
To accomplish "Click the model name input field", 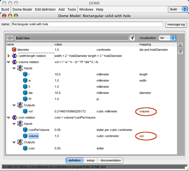I will (x=87, y=24).
